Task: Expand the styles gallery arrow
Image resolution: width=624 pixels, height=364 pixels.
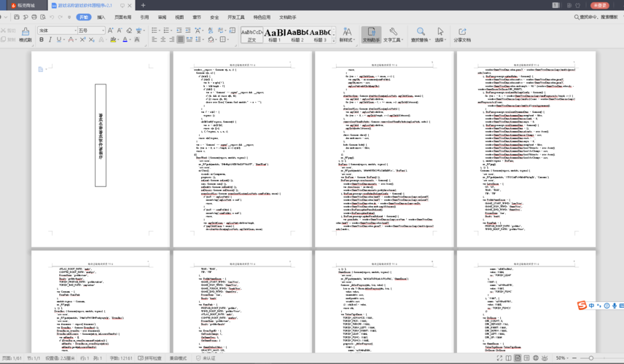Action: [x=333, y=40]
